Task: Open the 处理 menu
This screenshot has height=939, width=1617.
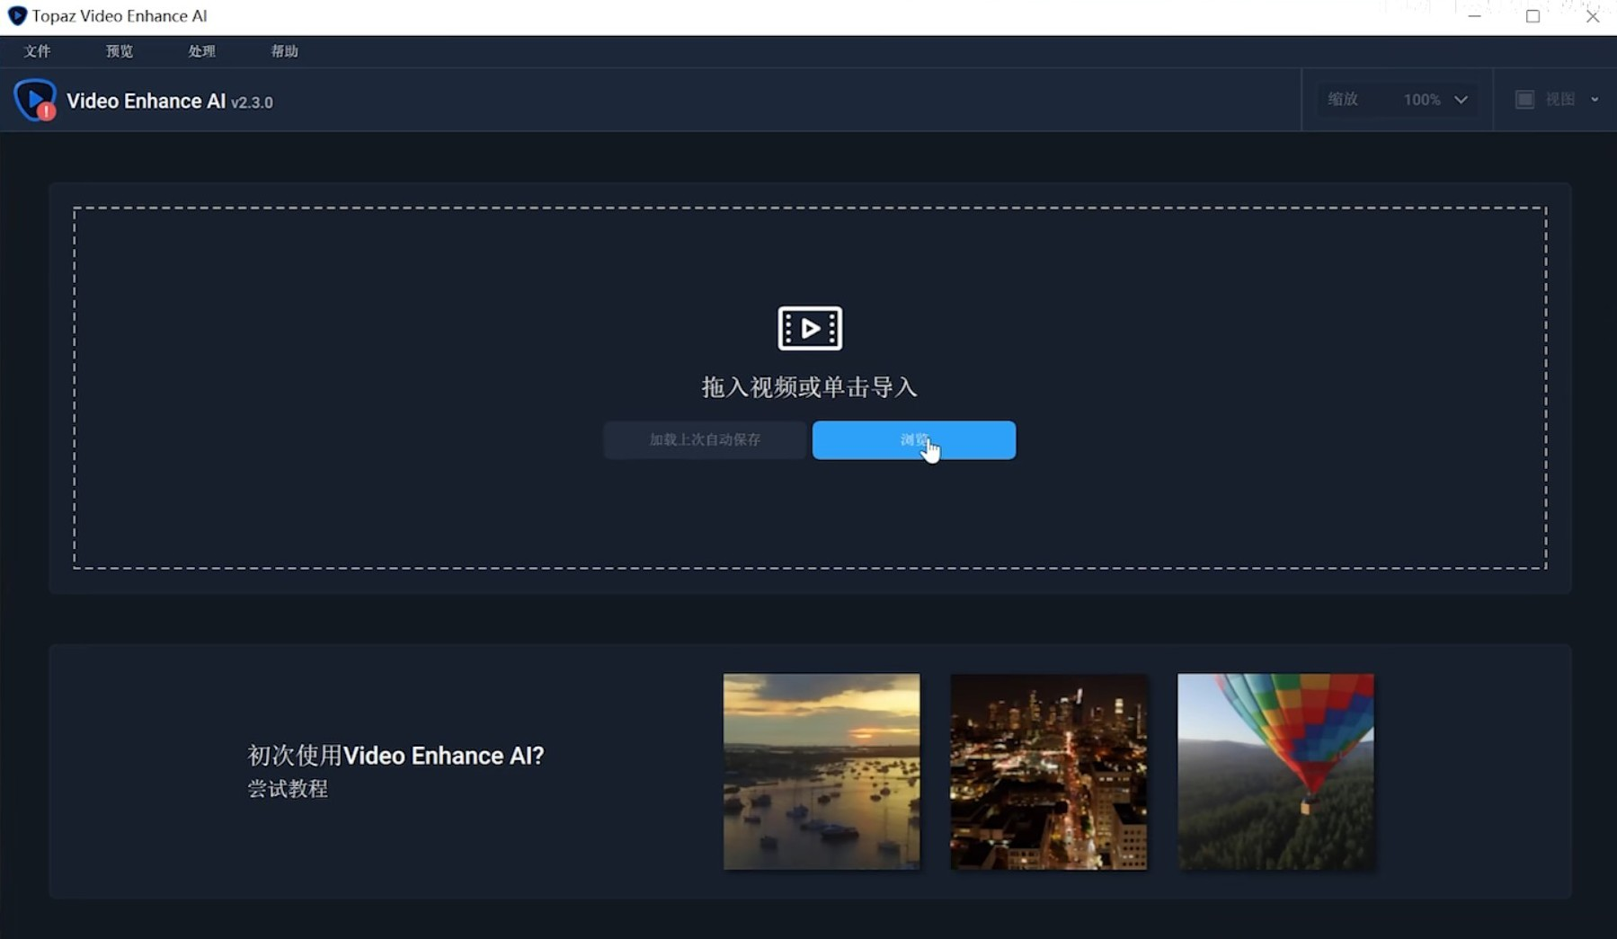Action: click(202, 51)
